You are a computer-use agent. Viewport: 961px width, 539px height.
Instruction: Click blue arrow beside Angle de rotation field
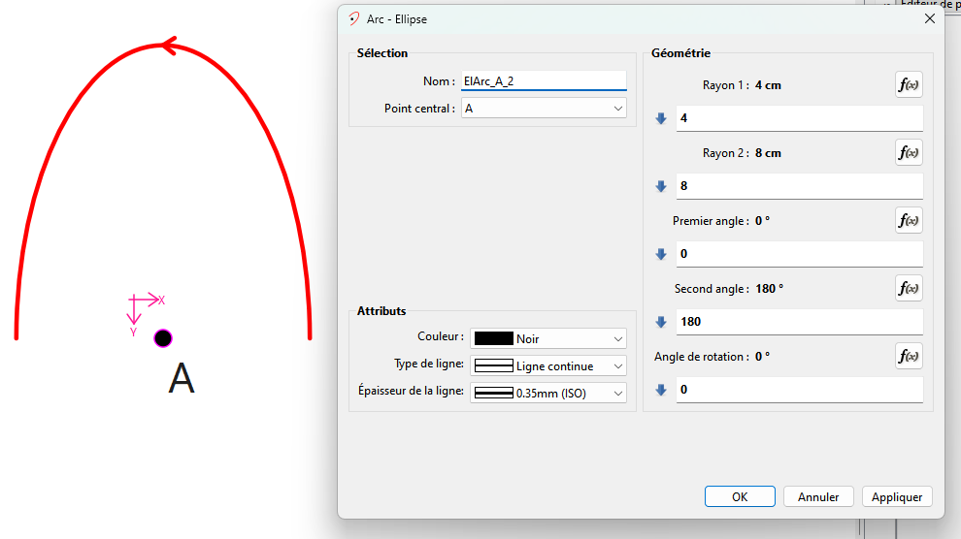(661, 390)
